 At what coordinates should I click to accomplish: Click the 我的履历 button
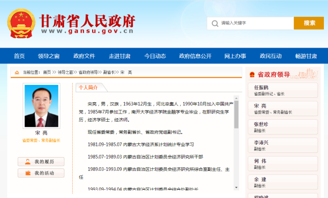pyautogui.click(x=41, y=162)
